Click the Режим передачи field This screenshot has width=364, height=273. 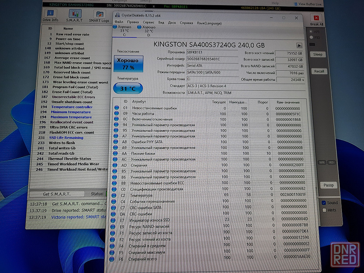coord(213,72)
